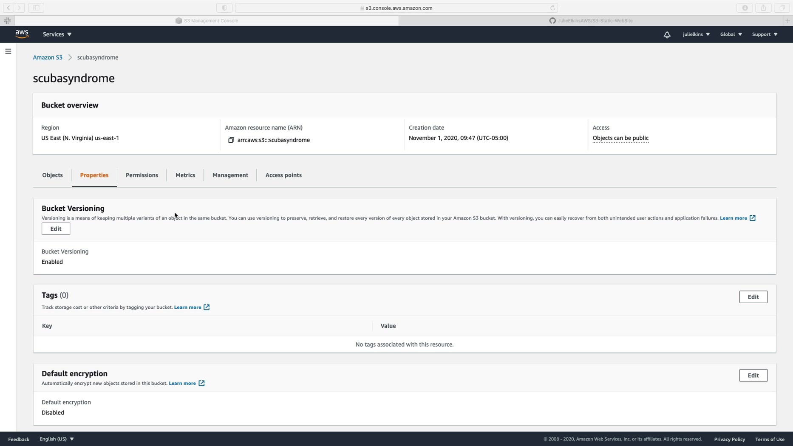Expand the side navigation hamburger menu
This screenshot has height=446, width=793.
[x=8, y=51]
